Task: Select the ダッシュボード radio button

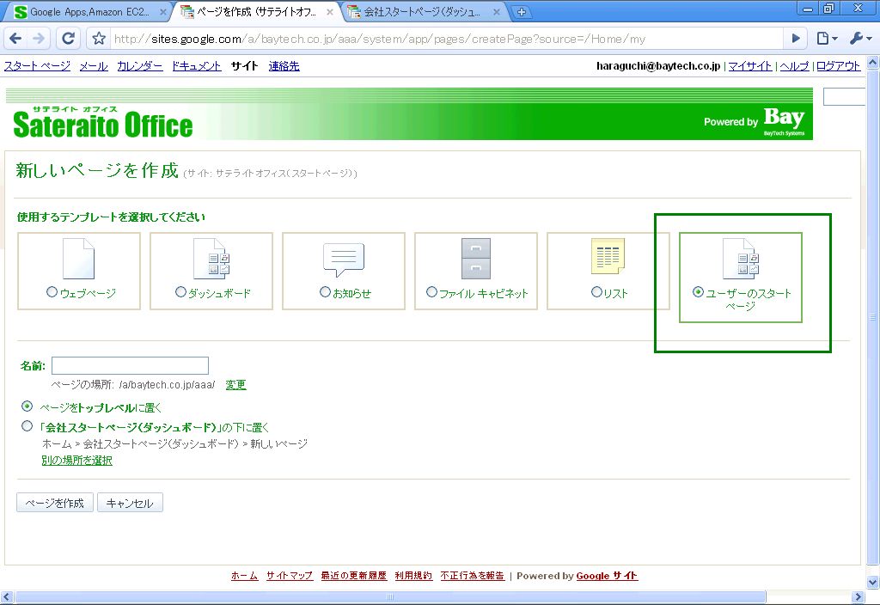Action: pyautogui.click(x=180, y=292)
